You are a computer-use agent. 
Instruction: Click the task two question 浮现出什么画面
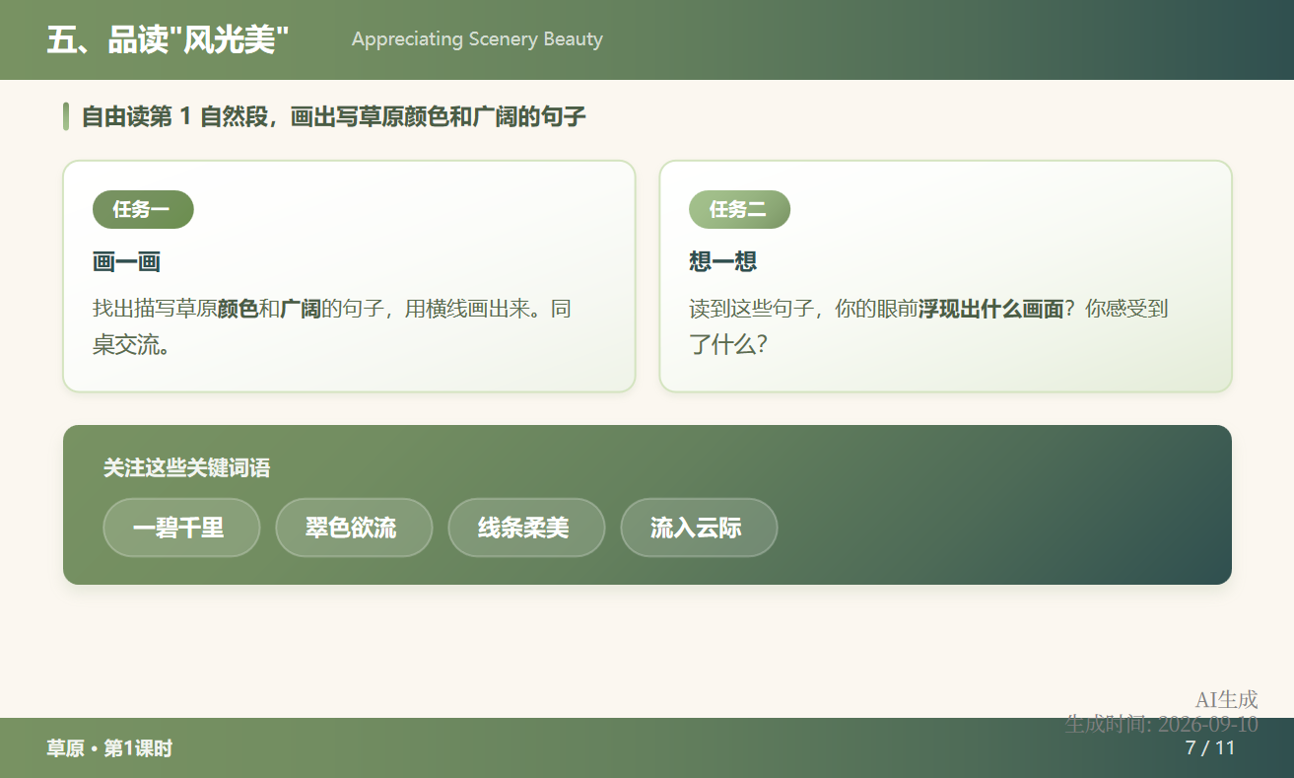928,326
